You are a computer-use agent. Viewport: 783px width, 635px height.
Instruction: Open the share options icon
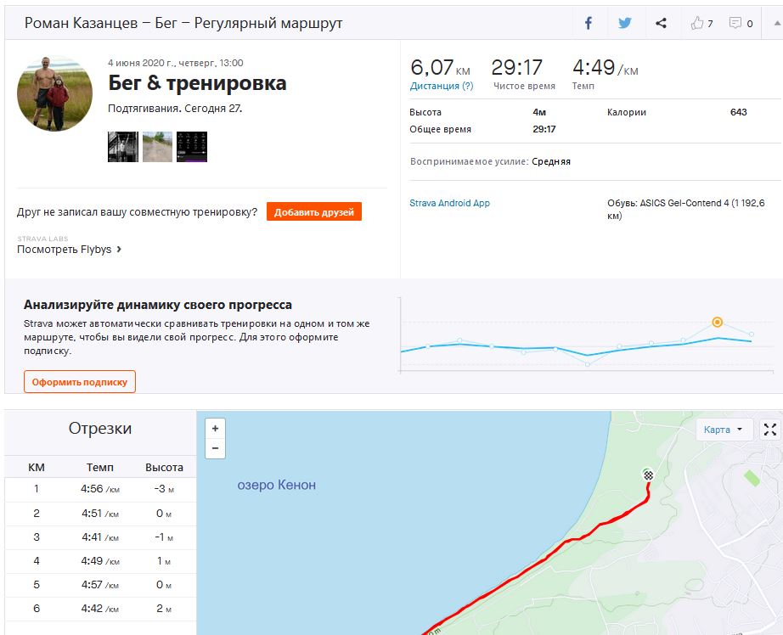pos(662,24)
